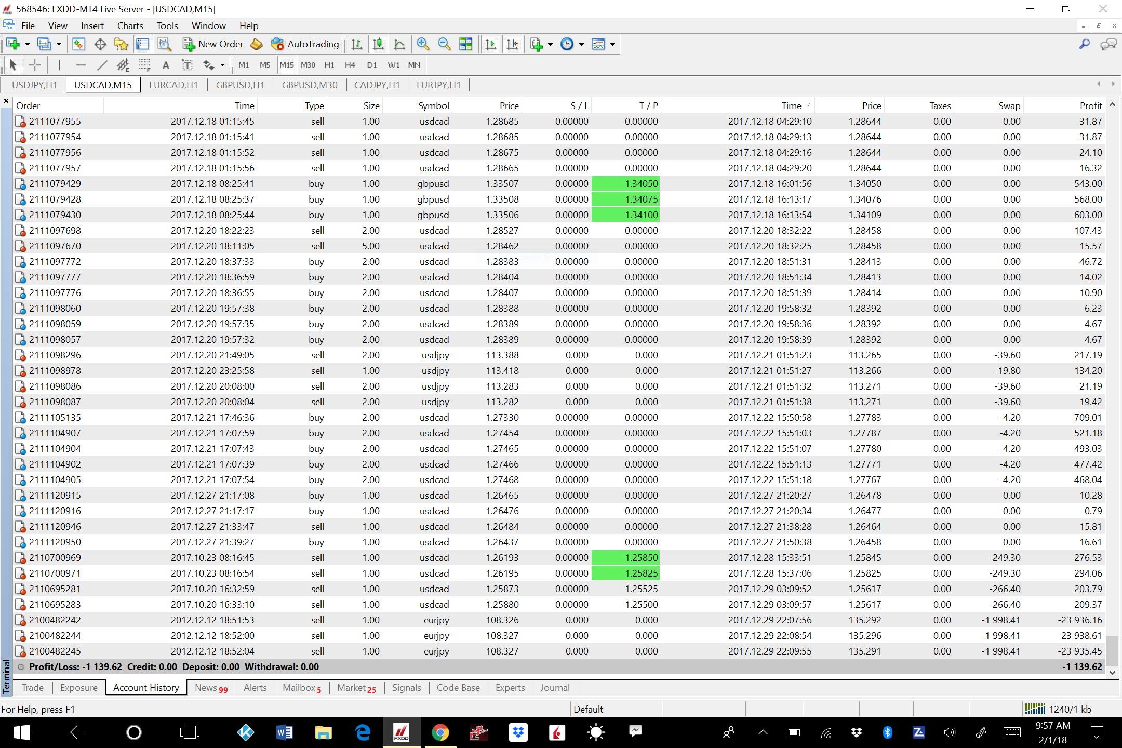1122x748 pixels.
Task: Switch to the GBPUSD,H1 chart tab
Action: click(x=240, y=85)
